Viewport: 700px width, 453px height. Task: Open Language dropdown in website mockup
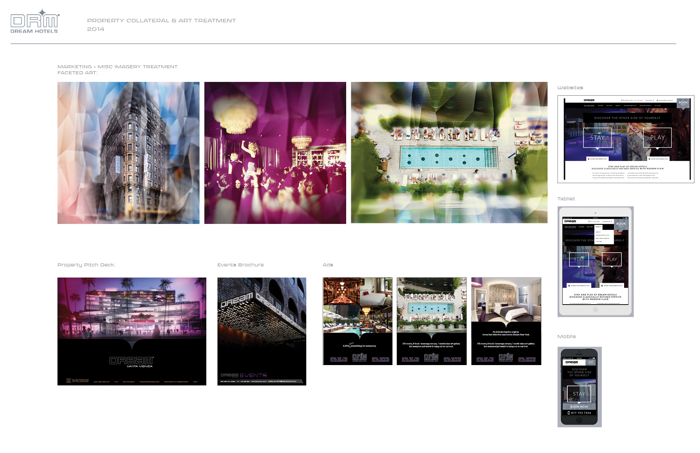pos(649,100)
